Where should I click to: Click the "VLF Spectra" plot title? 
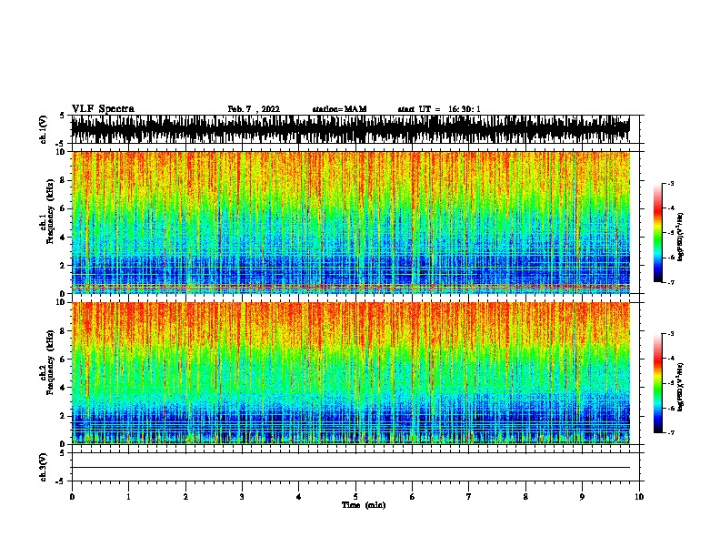(x=103, y=109)
